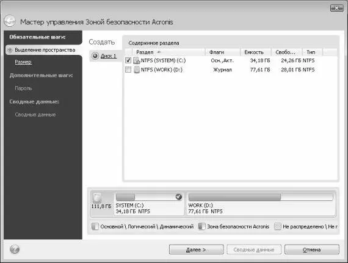
Task: Sort by the Емкость column header
Action: pyautogui.click(x=256, y=52)
